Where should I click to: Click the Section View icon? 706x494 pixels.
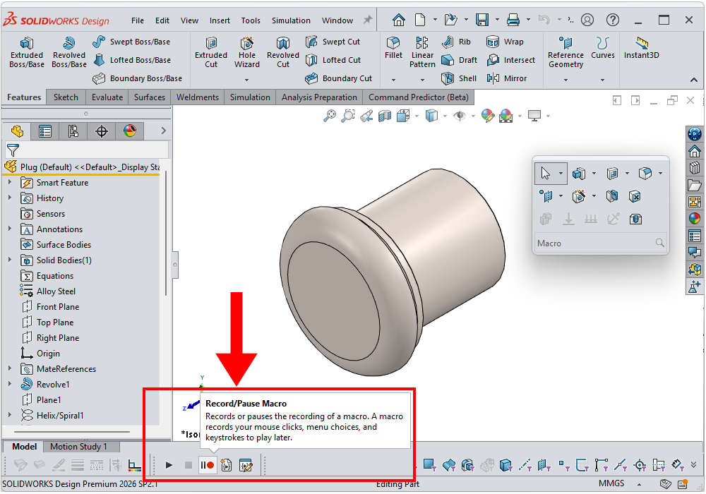pyautogui.click(x=385, y=116)
